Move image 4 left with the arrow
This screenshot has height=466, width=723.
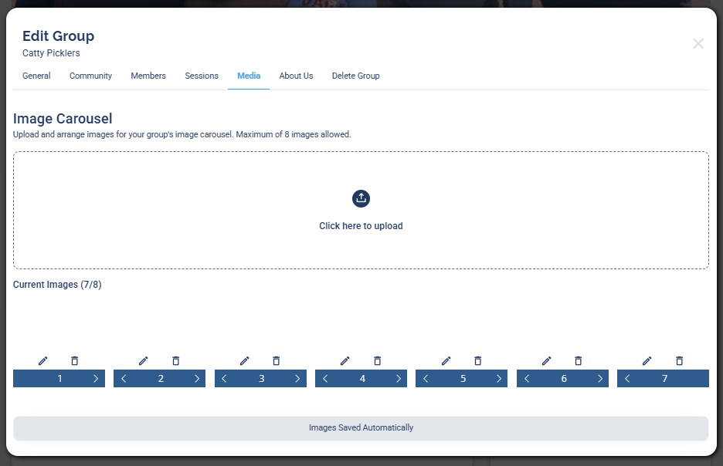(x=325, y=379)
